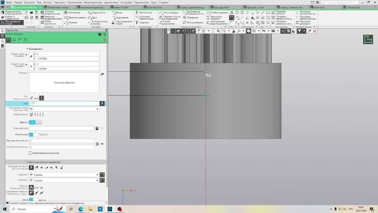Image resolution: width=378 pixels, height=213 pixels.
Task: Select the Окружность circle tool
Action: (x=97, y=12)
